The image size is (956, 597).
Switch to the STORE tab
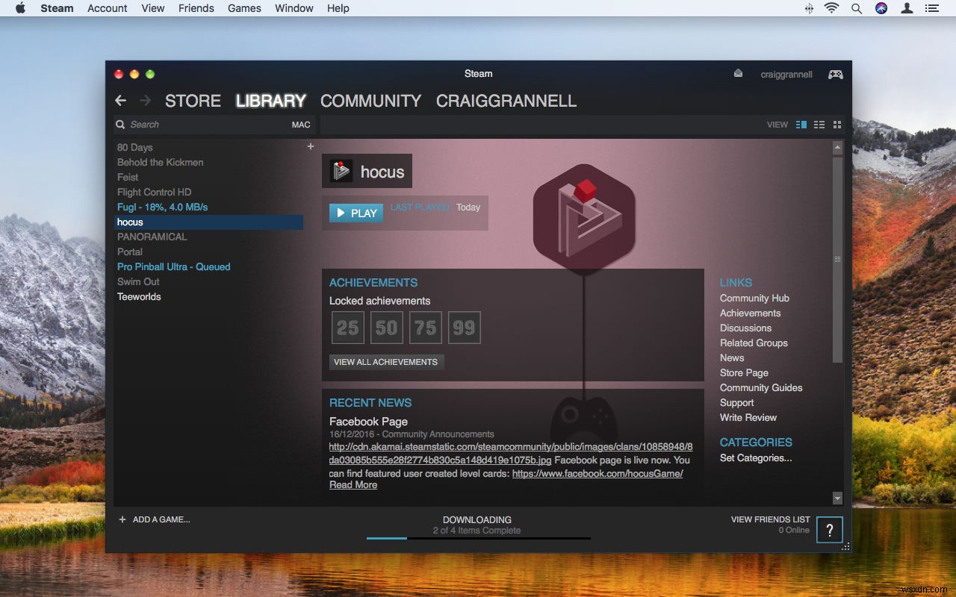pos(192,101)
